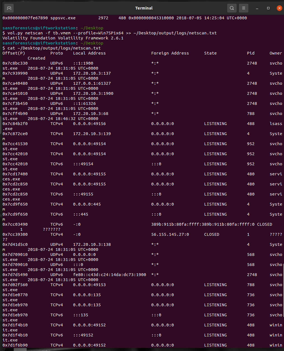The height and width of the screenshot is (351, 284).
Task: Maximize the Terminal window
Action: (268, 8)
